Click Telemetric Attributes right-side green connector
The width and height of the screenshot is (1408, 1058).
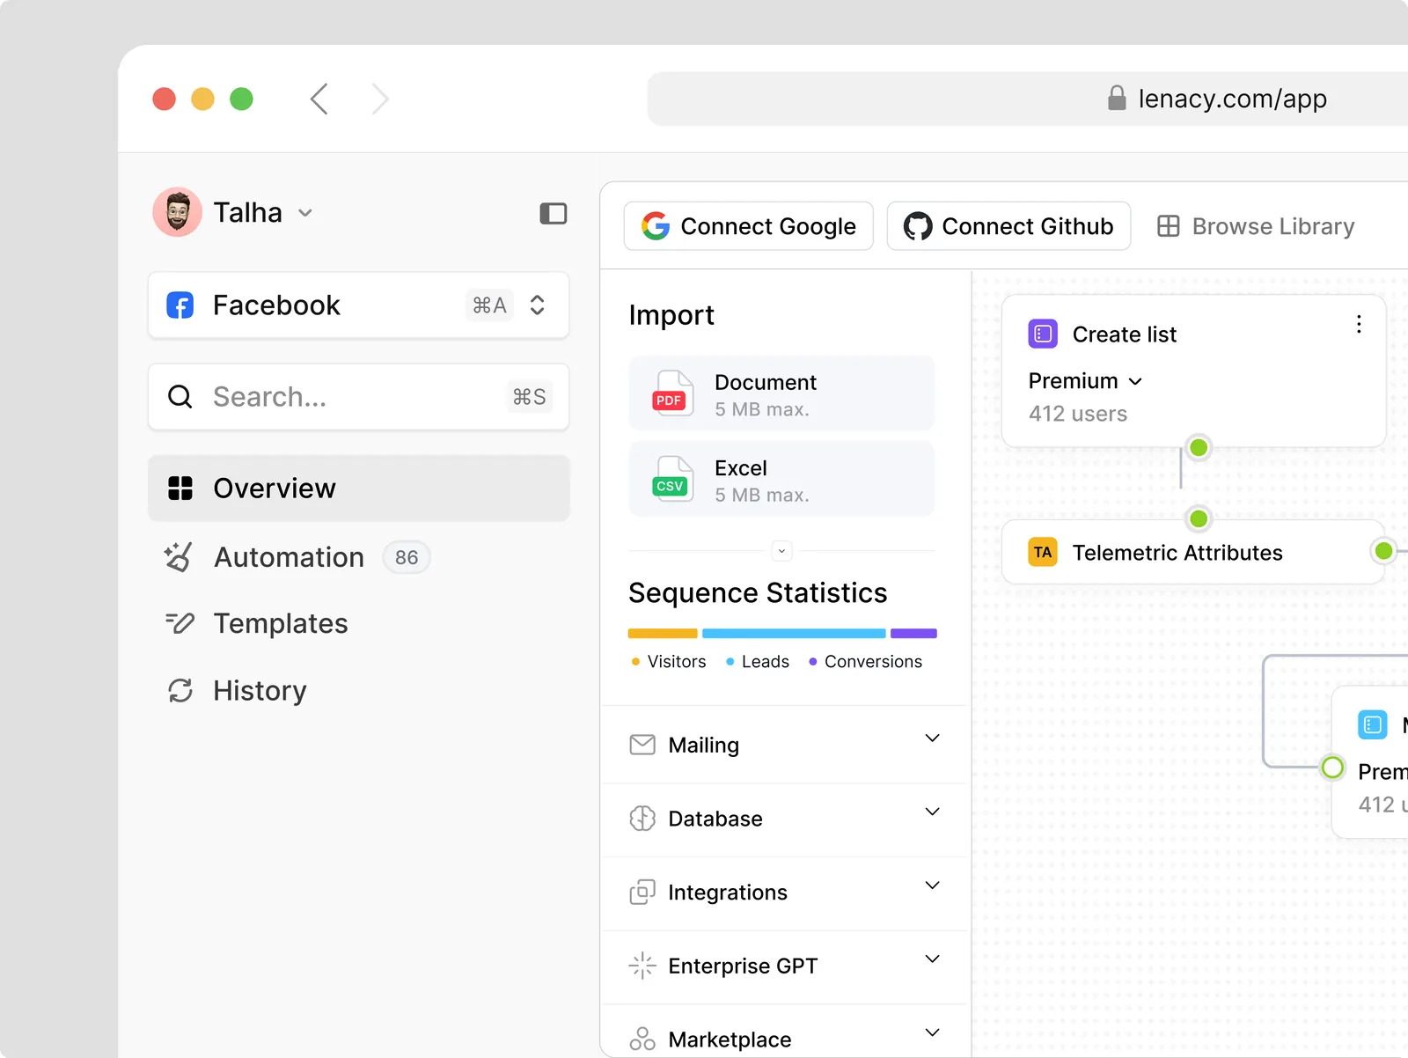1383,552
